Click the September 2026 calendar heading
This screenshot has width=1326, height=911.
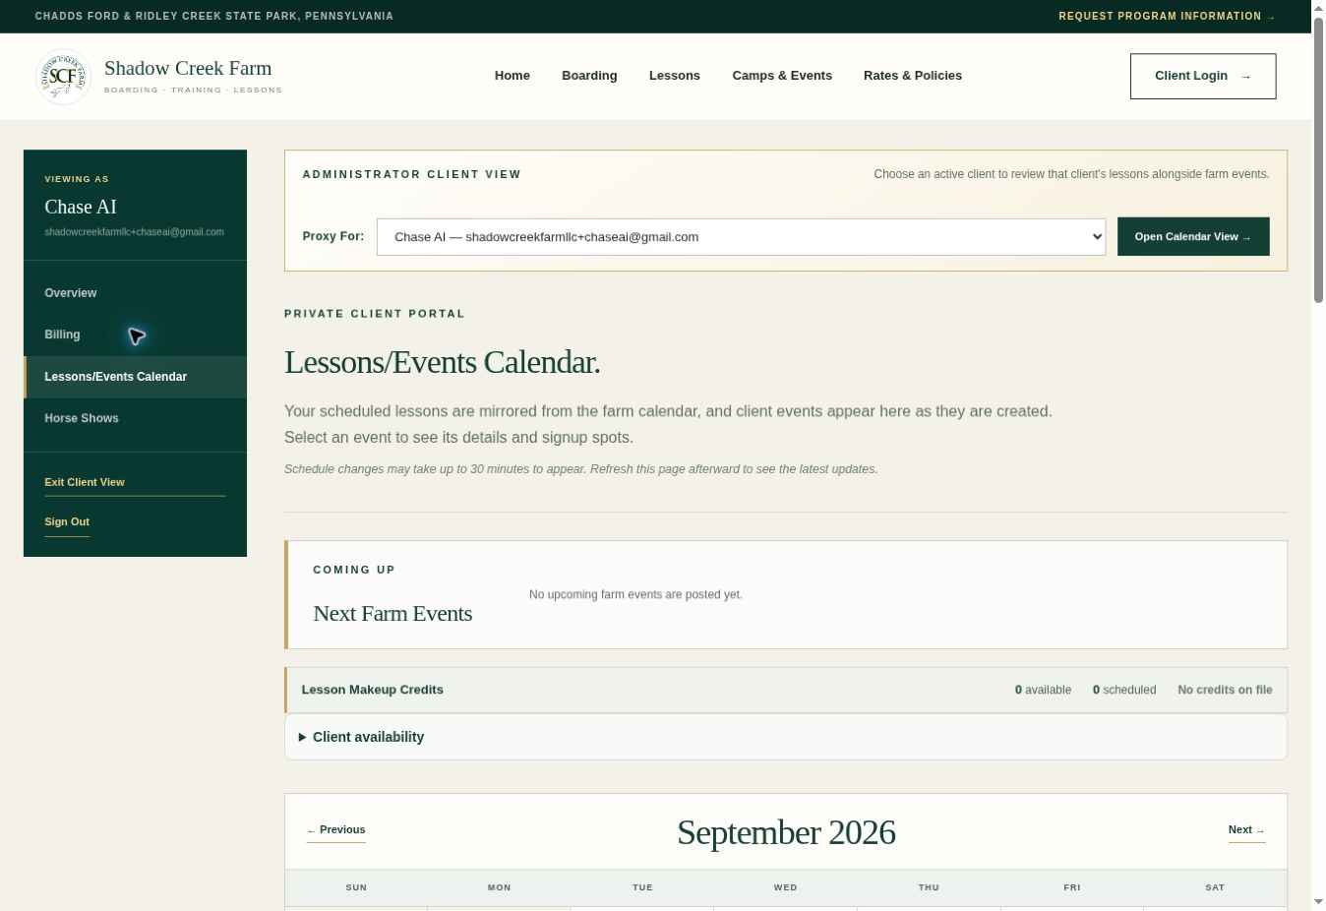point(786,832)
